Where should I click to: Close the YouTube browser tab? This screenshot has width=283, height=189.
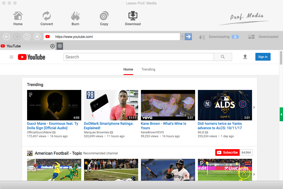(x=52, y=46)
